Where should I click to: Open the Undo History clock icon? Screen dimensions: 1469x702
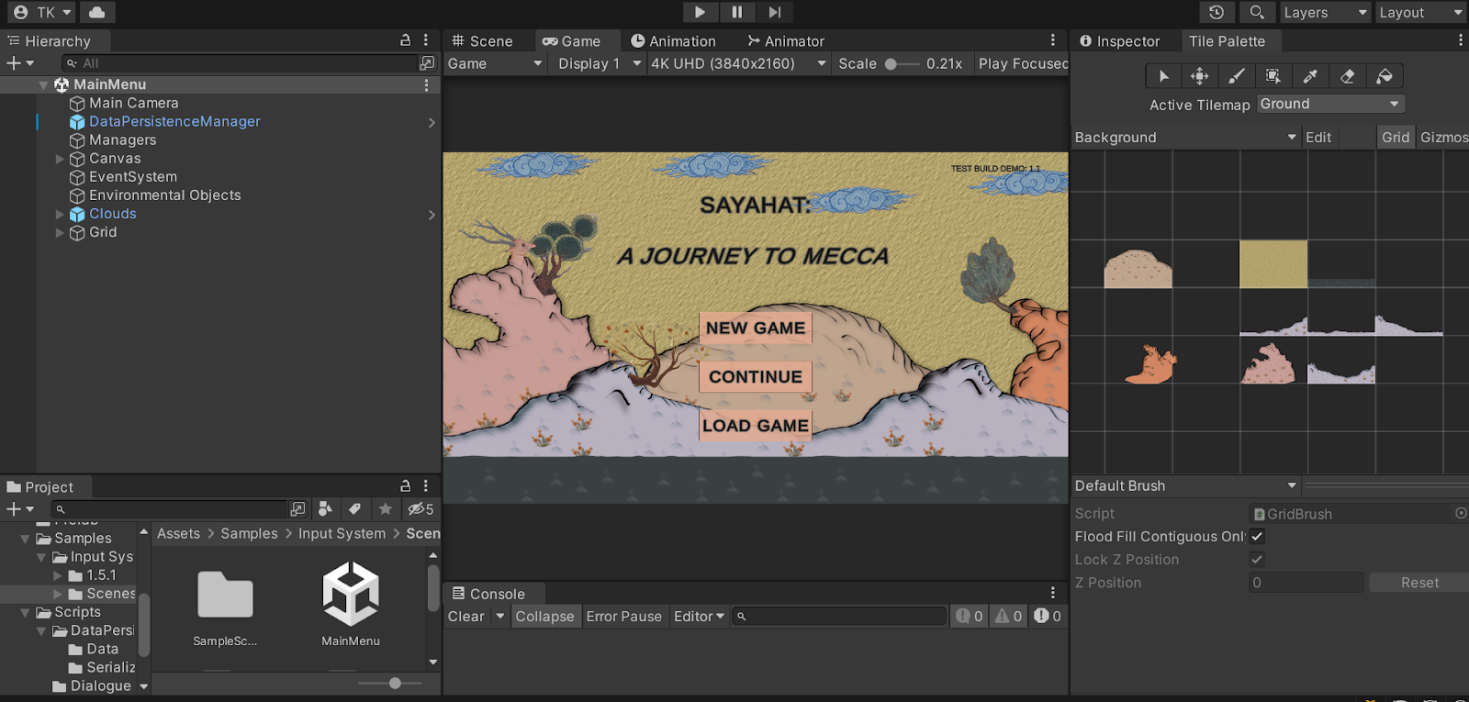[x=1217, y=12]
